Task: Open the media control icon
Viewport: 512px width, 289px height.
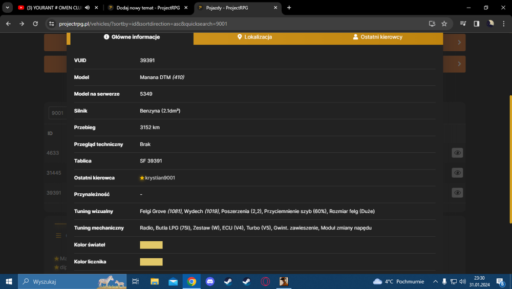Action: 463,24
